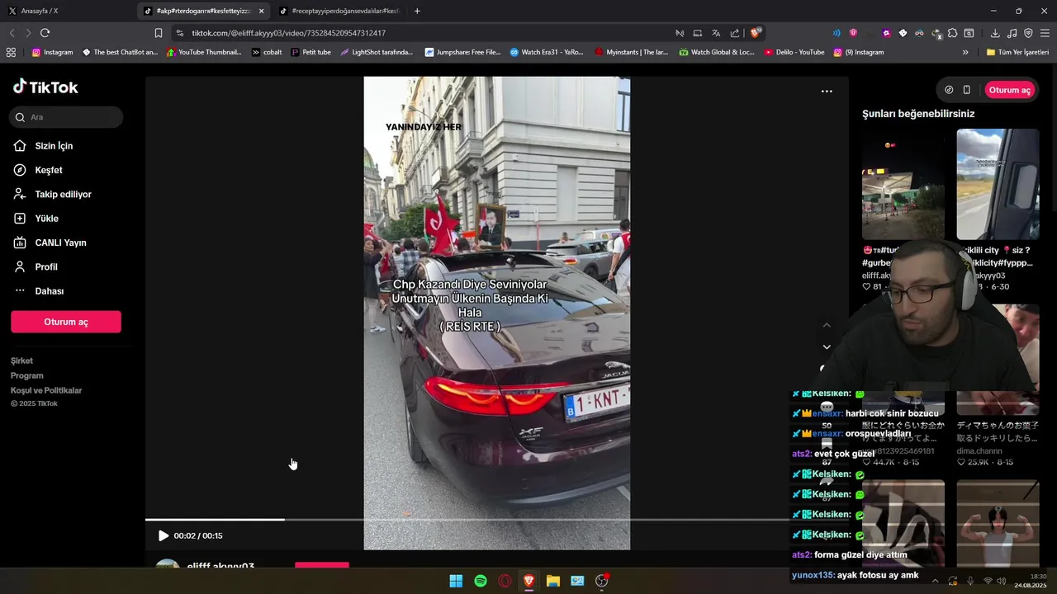Image resolution: width=1057 pixels, height=594 pixels.
Task: Open Profil in the sidebar
Action: tap(46, 267)
